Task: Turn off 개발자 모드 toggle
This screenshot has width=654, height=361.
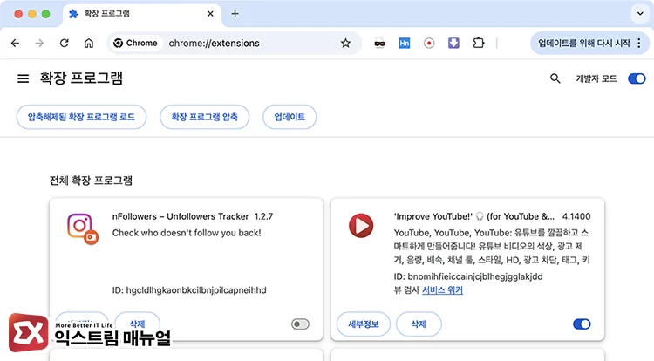Action: (x=637, y=78)
